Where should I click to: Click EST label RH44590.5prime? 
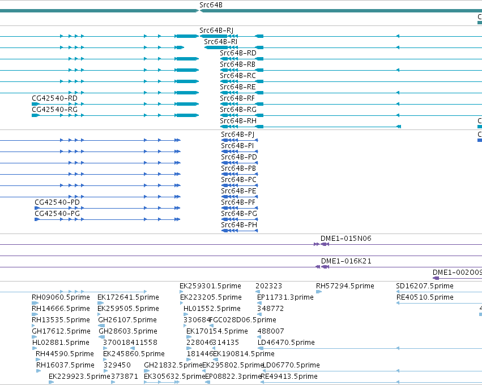65,354
